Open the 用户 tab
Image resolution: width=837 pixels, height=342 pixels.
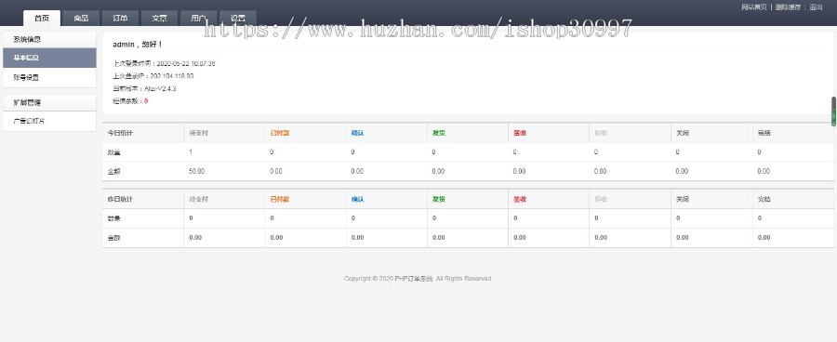point(199,19)
